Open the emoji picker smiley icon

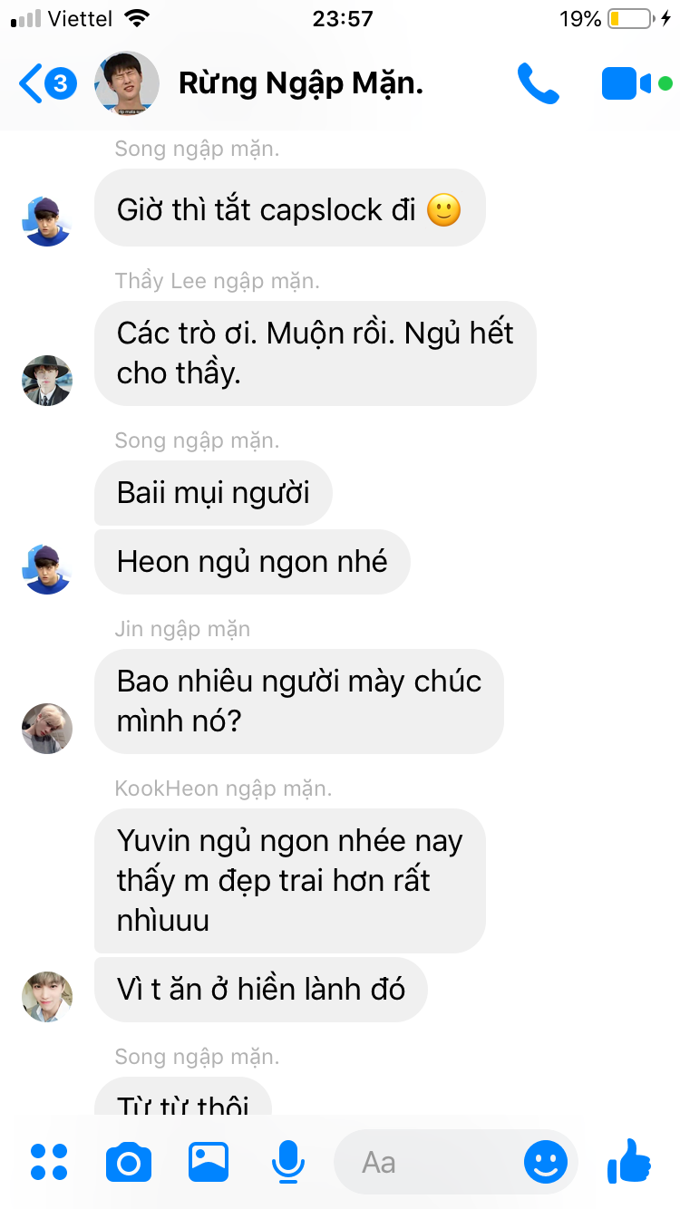tap(546, 1162)
